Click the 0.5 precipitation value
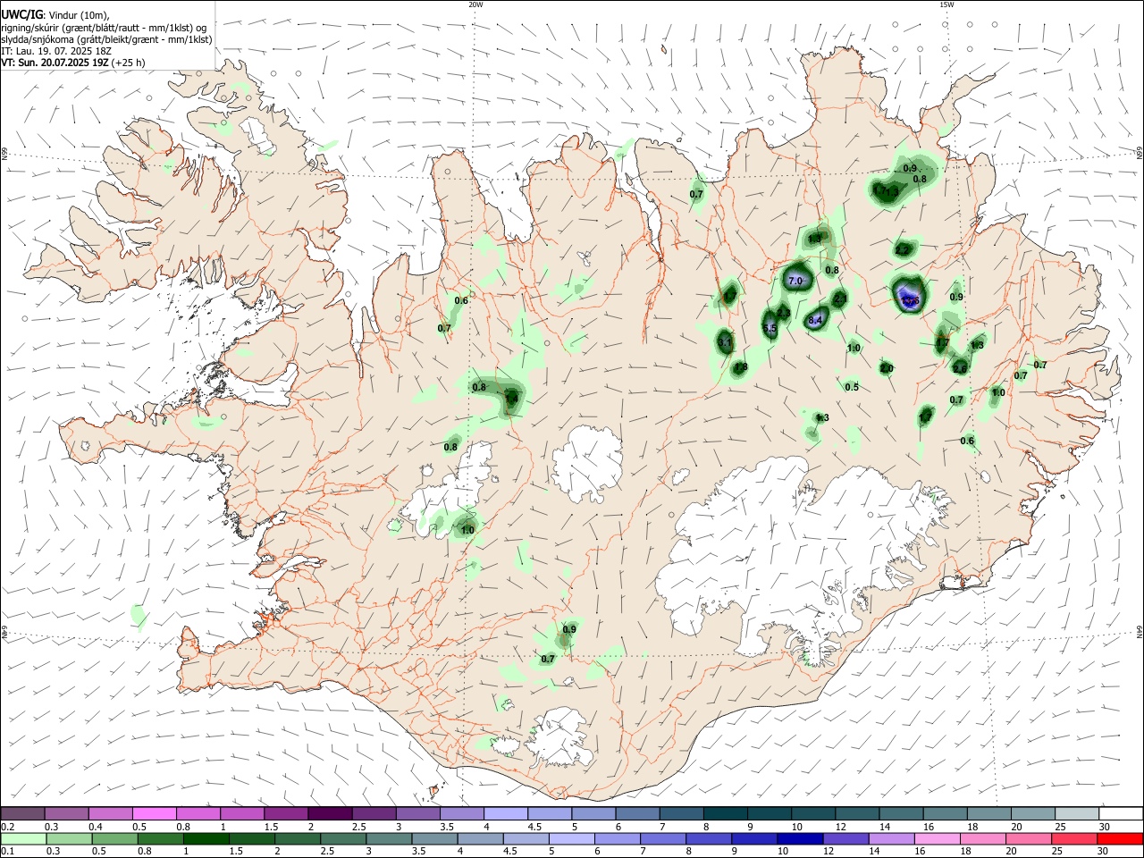Screen dimensions: 1144x858 [852, 387]
